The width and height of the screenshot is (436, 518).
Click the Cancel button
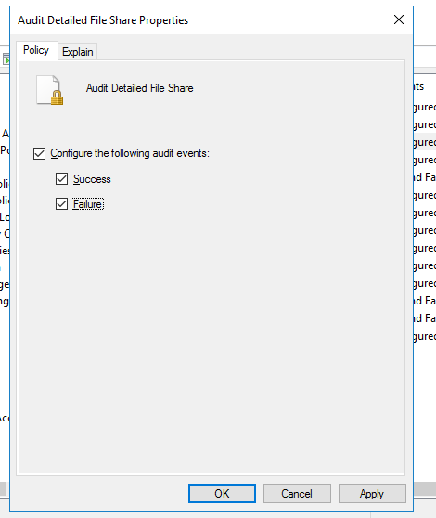[x=297, y=494]
